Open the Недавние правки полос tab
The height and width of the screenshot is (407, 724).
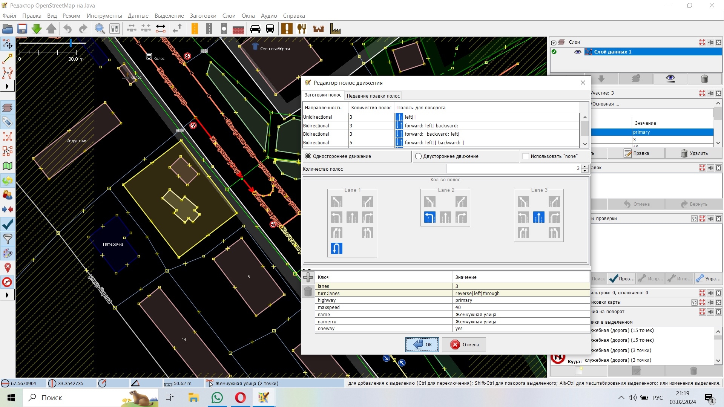pos(373,96)
